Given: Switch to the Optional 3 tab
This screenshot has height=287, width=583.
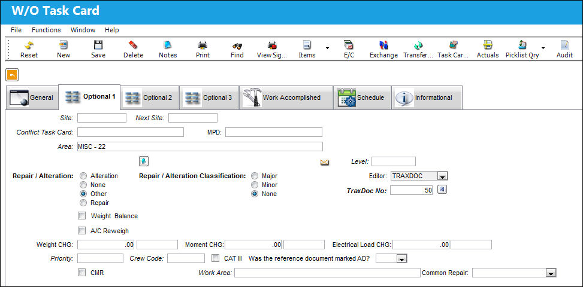Looking at the screenshot, I should coord(209,98).
